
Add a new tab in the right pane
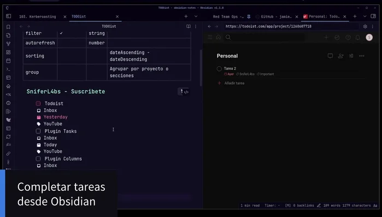tap(355, 16)
